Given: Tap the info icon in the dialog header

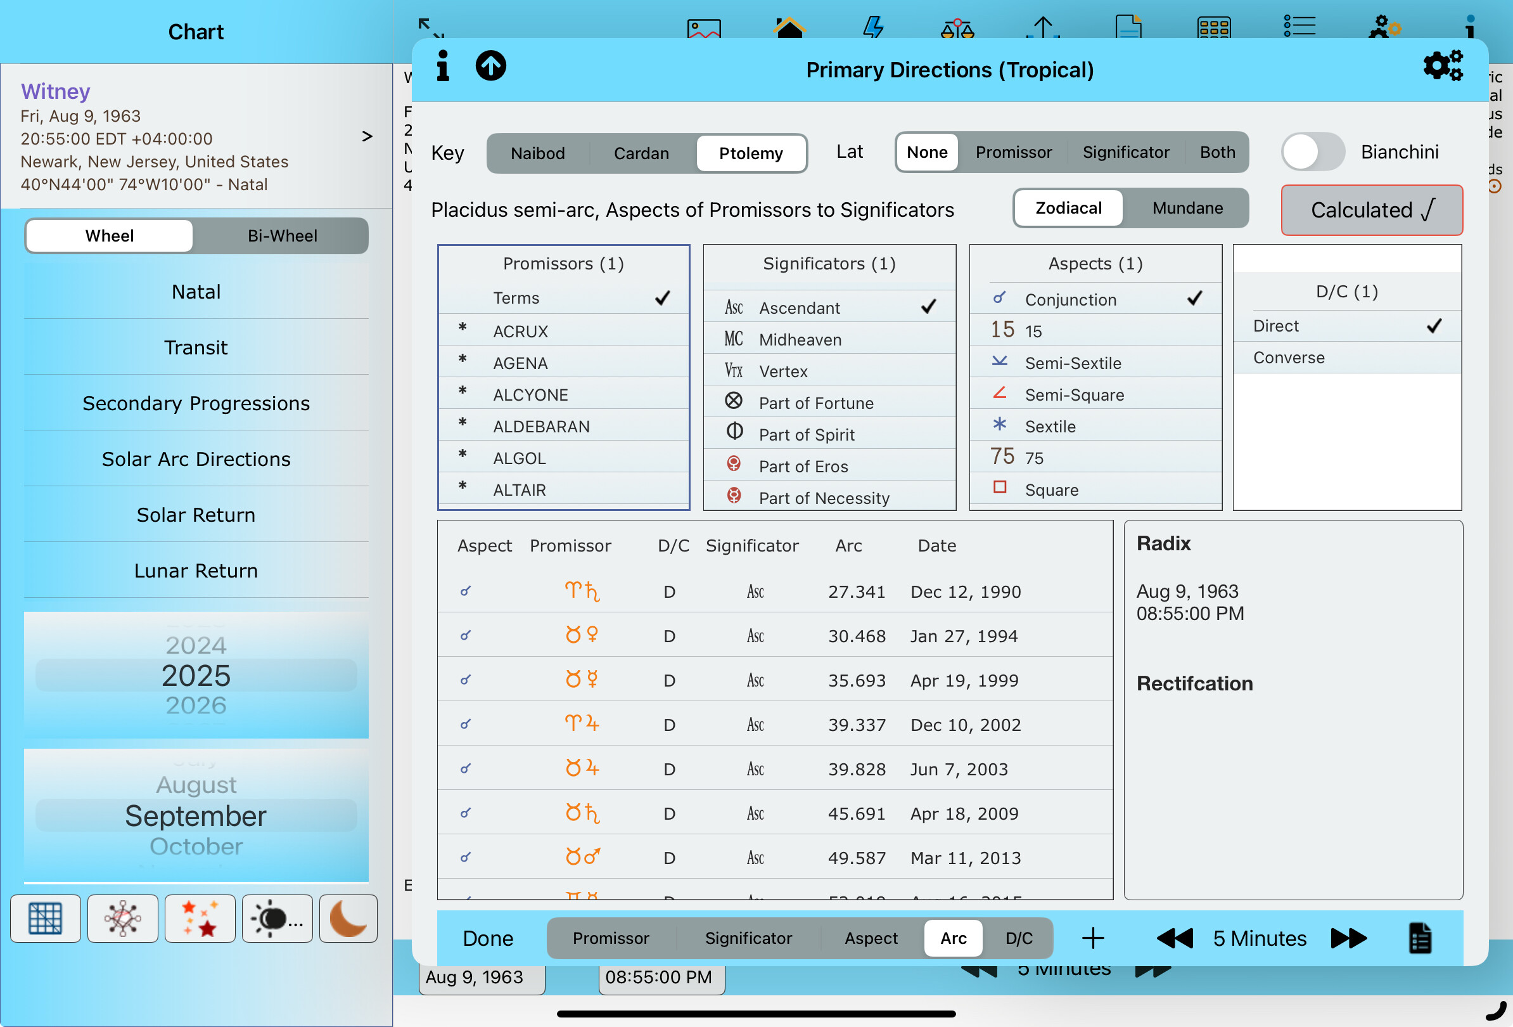Looking at the screenshot, I should point(443,66).
